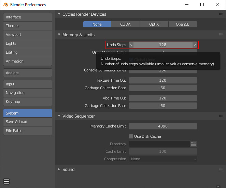This screenshot has height=188, width=226.
Task: Browse for disk cache directory folder icon
Action: coord(194,144)
